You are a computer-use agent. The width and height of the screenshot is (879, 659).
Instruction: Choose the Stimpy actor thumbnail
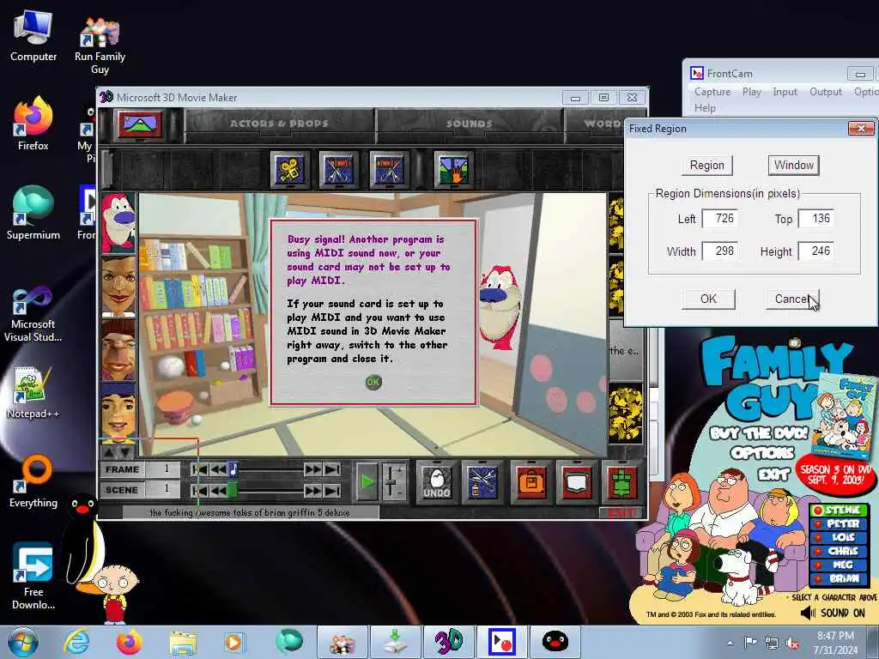click(x=118, y=223)
